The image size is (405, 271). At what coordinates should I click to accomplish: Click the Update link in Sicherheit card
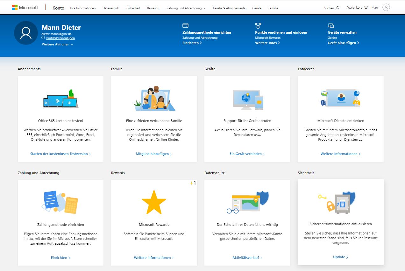[x=340, y=257]
